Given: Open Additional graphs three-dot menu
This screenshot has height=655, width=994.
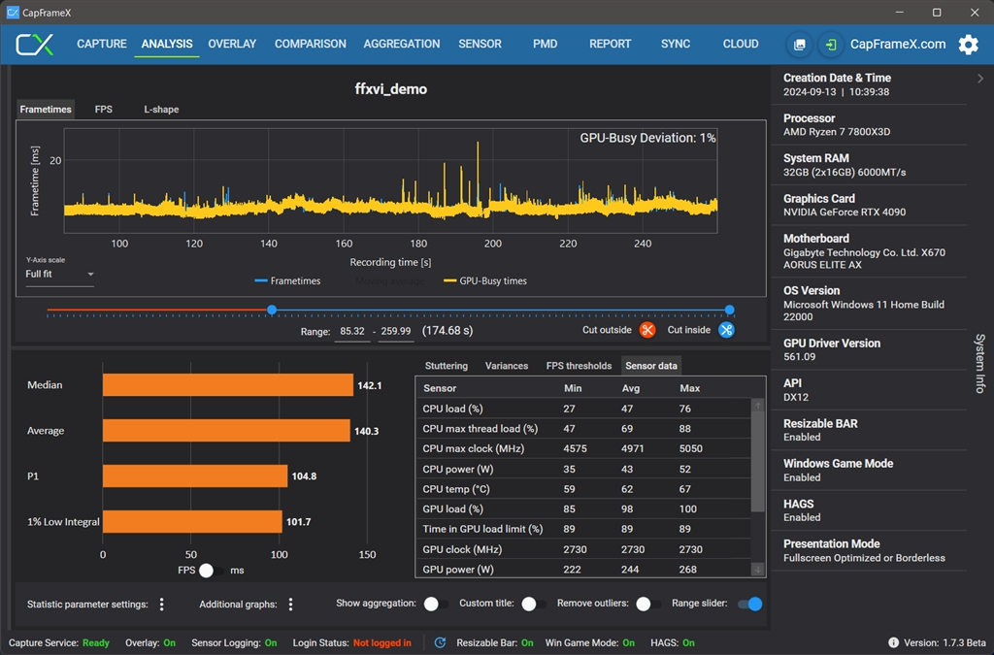Looking at the screenshot, I should [290, 605].
